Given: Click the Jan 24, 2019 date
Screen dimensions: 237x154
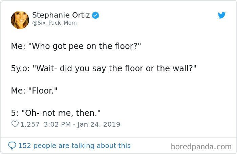Looking at the screenshot, I should [99, 125].
